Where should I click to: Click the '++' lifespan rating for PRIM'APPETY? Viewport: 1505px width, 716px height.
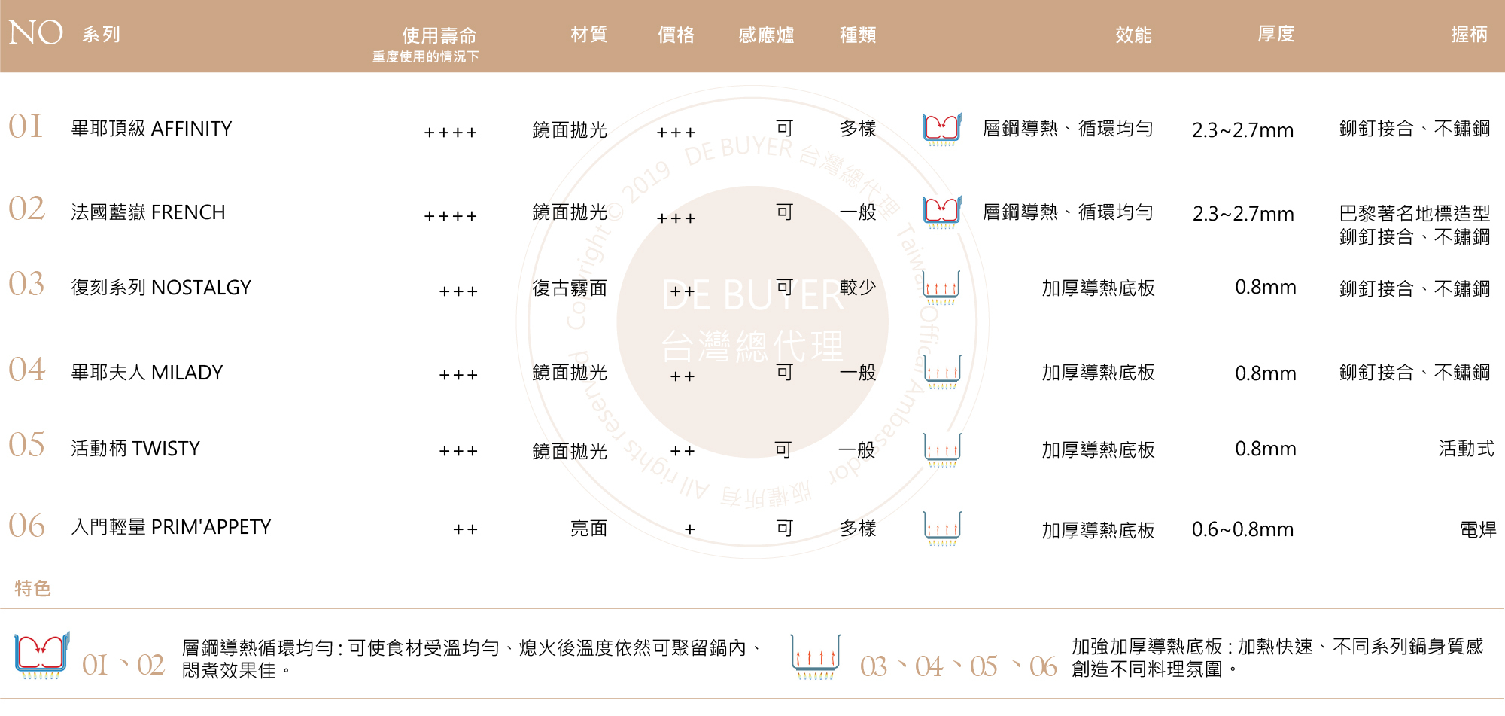click(465, 529)
